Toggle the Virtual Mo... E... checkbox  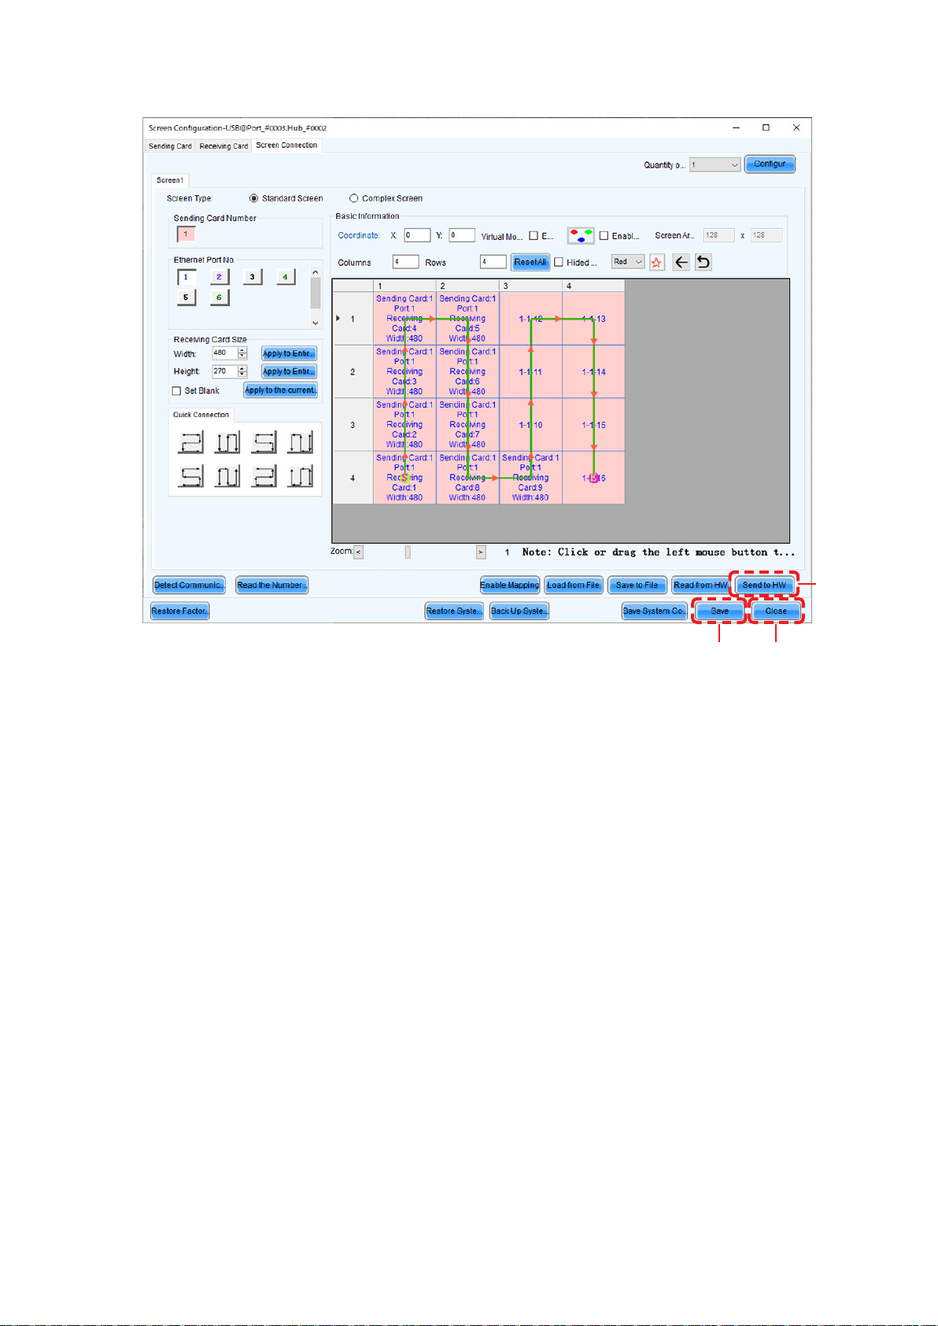(x=534, y=235)
